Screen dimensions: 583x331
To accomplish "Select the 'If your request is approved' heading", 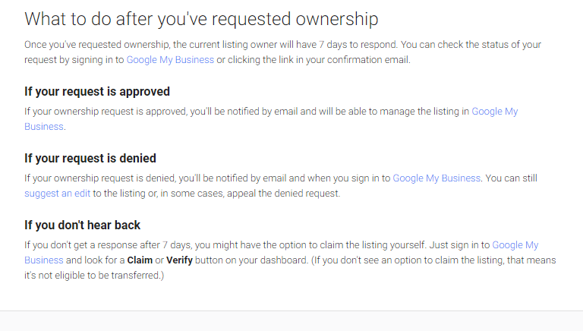I will coord(97,92).
